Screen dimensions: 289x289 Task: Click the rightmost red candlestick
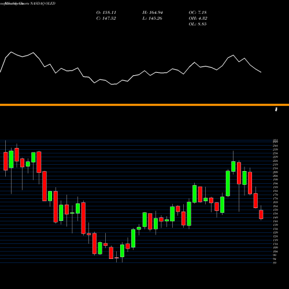[261, 214]
